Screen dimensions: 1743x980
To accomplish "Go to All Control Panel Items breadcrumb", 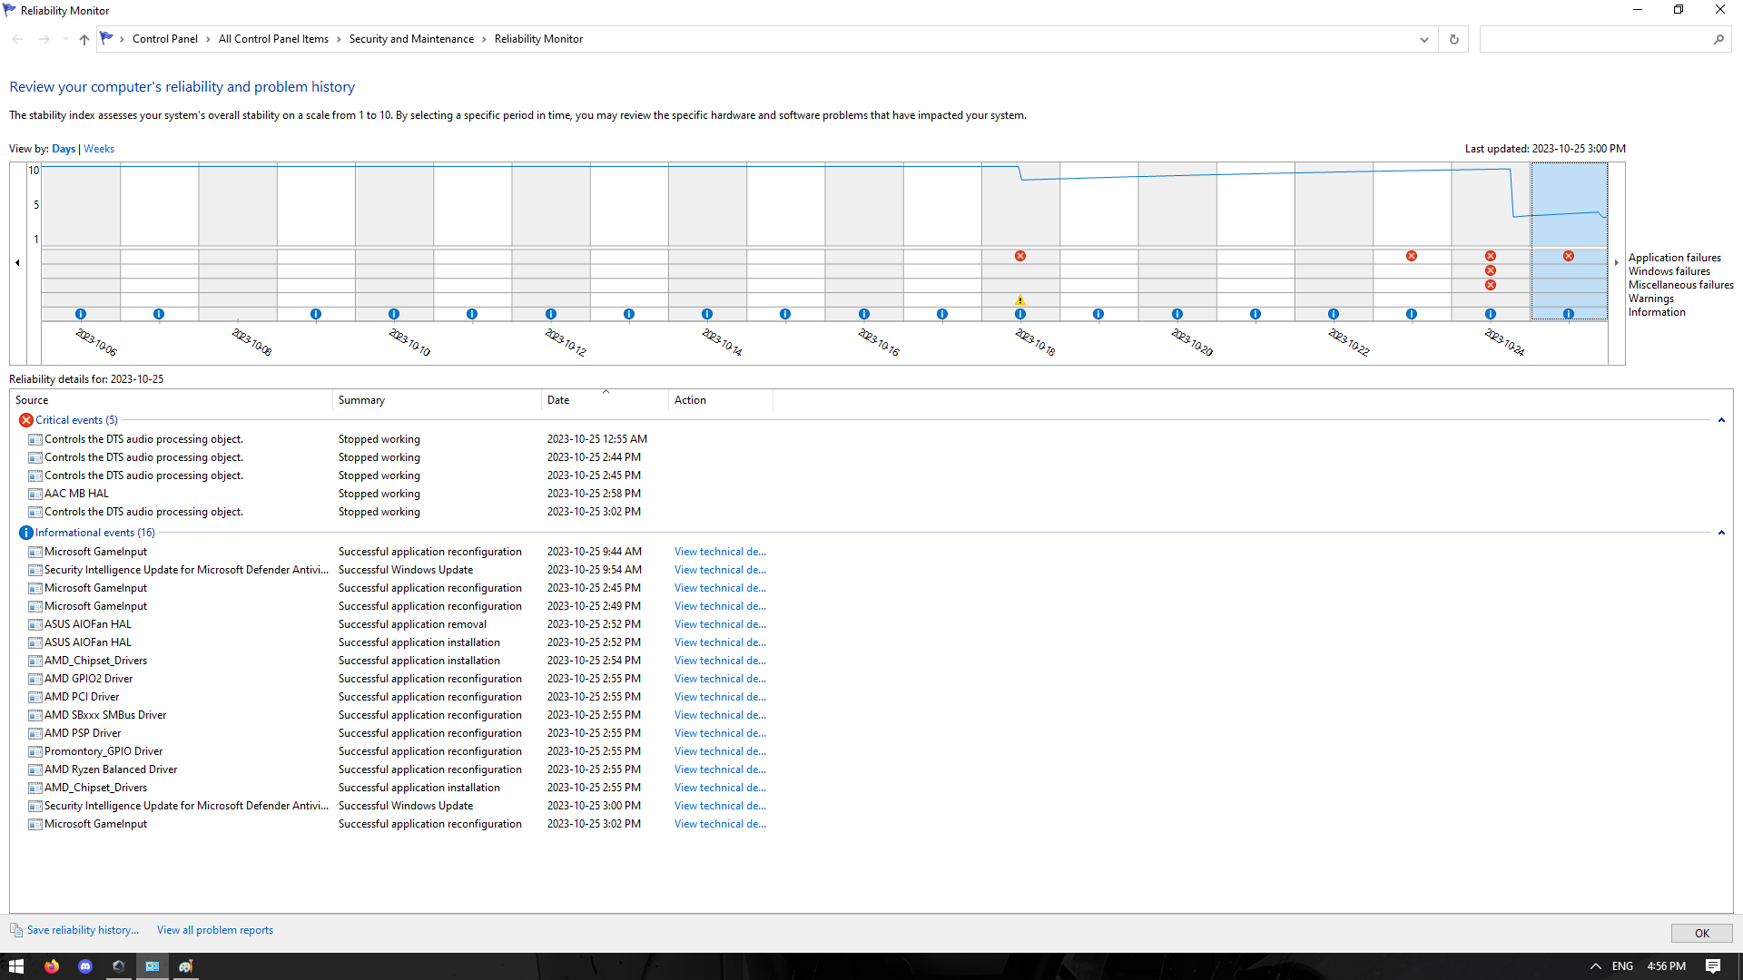I will 273,39.
